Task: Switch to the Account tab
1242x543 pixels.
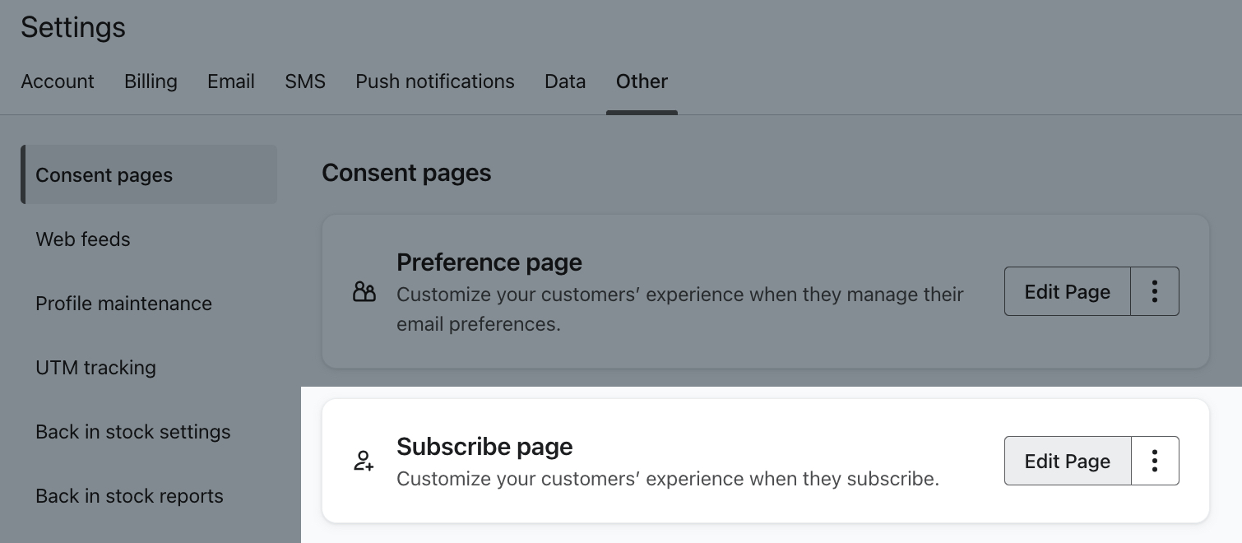Action: [x=58, y=81]
